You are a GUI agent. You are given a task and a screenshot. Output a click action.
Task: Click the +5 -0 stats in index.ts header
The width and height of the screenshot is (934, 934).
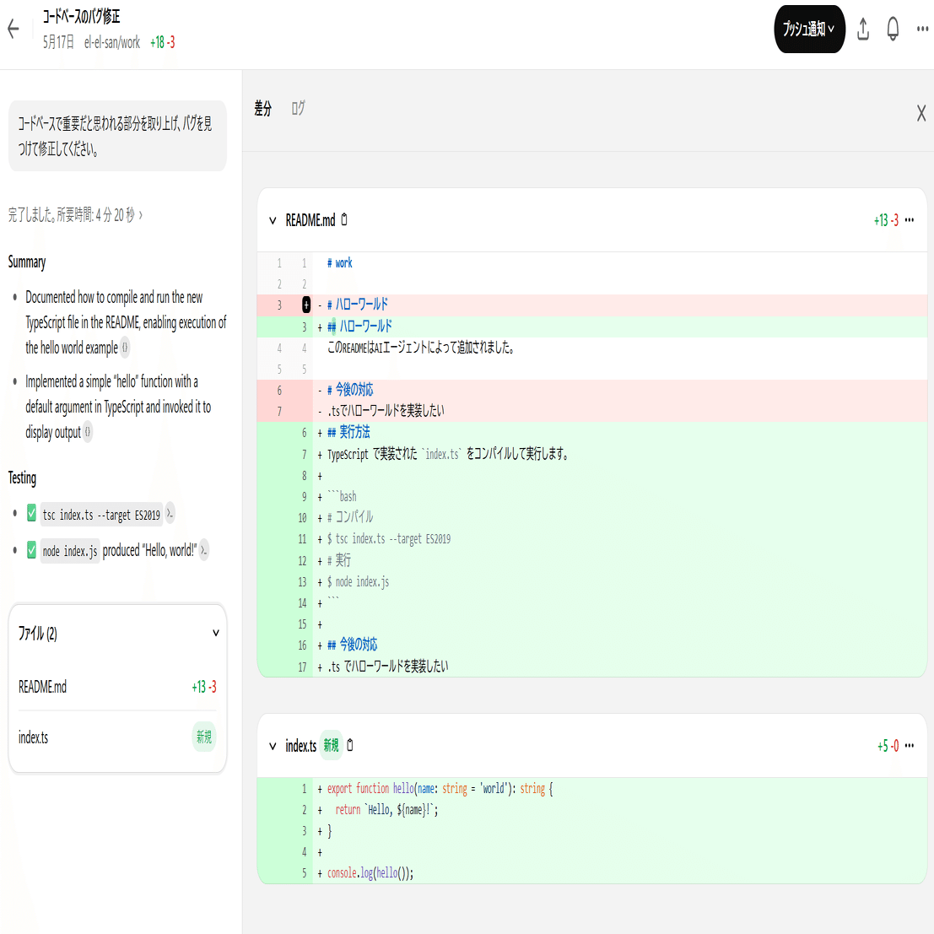888,746
